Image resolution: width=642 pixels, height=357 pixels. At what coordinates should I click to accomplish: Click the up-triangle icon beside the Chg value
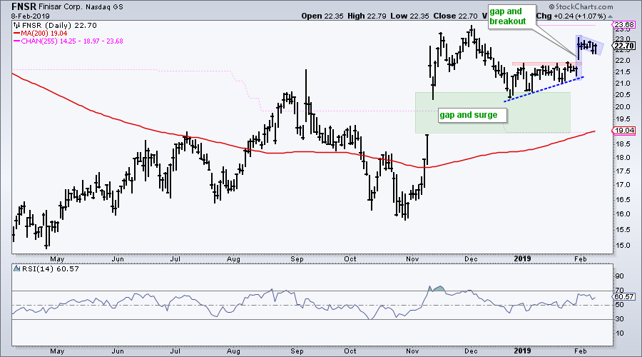[x=610, y=16]
